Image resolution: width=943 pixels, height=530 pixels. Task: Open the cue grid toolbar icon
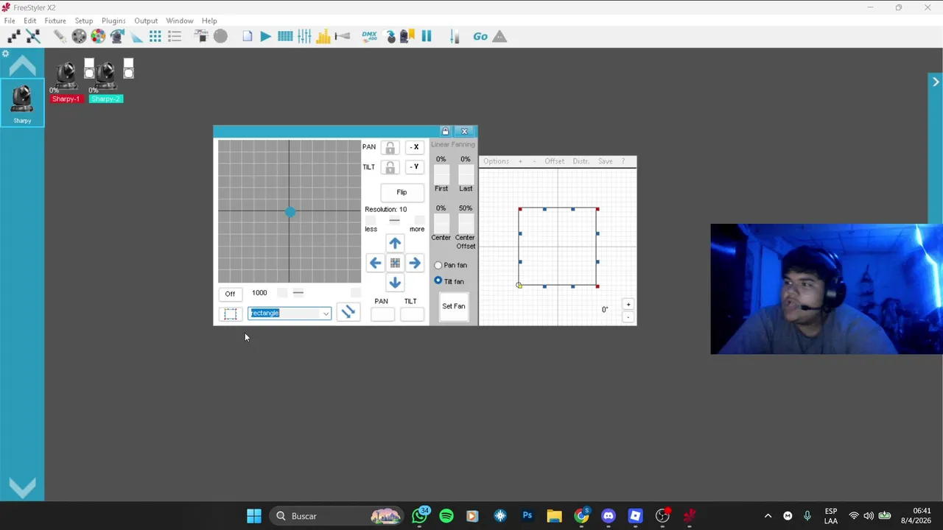tap(285, 36)
